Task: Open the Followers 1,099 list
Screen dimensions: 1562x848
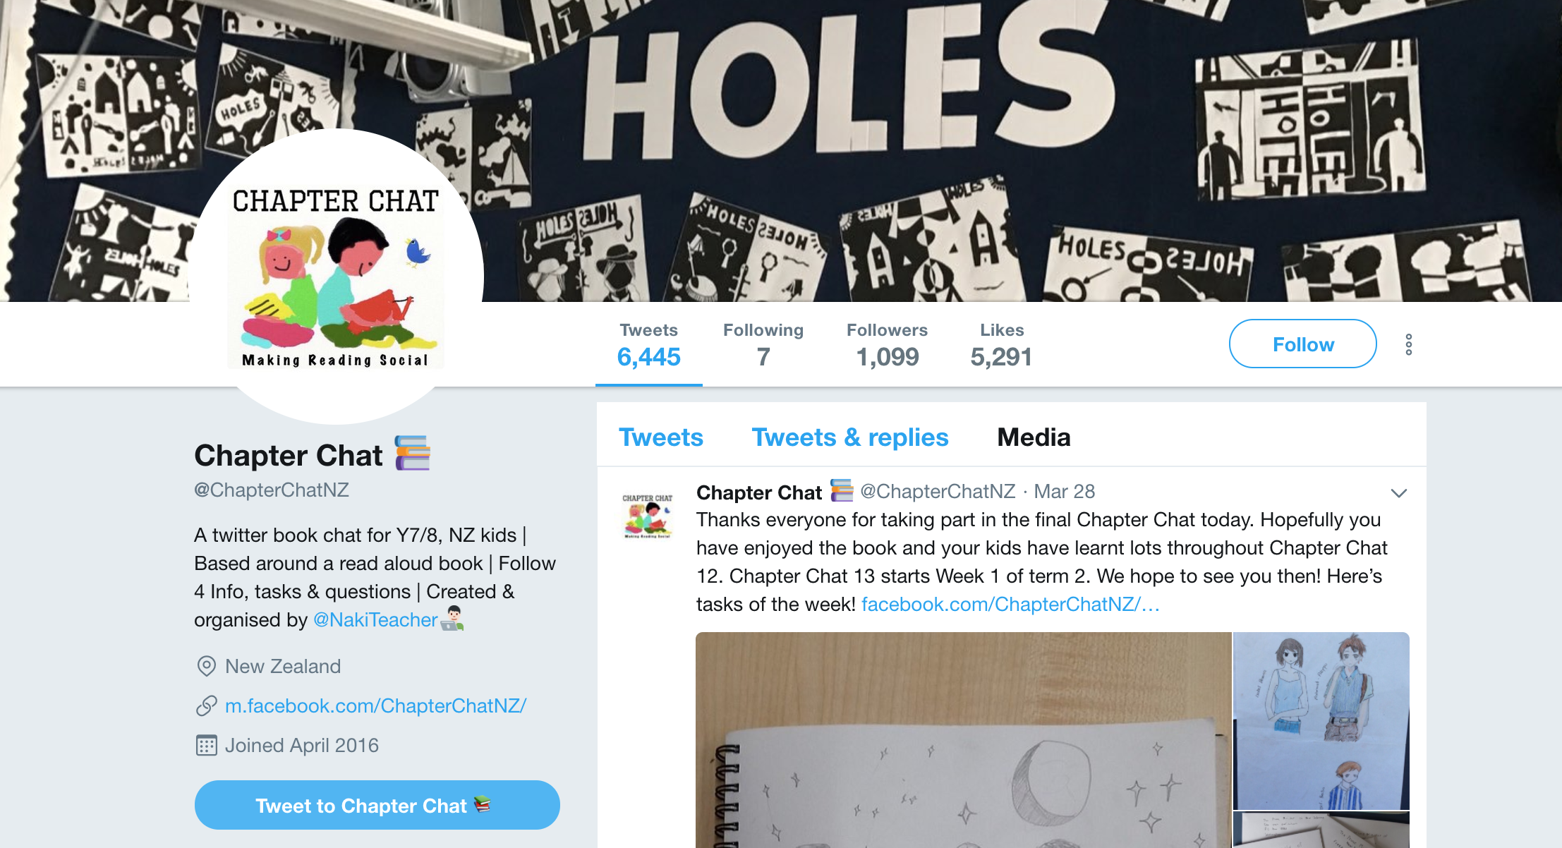Action: point(887,346)
